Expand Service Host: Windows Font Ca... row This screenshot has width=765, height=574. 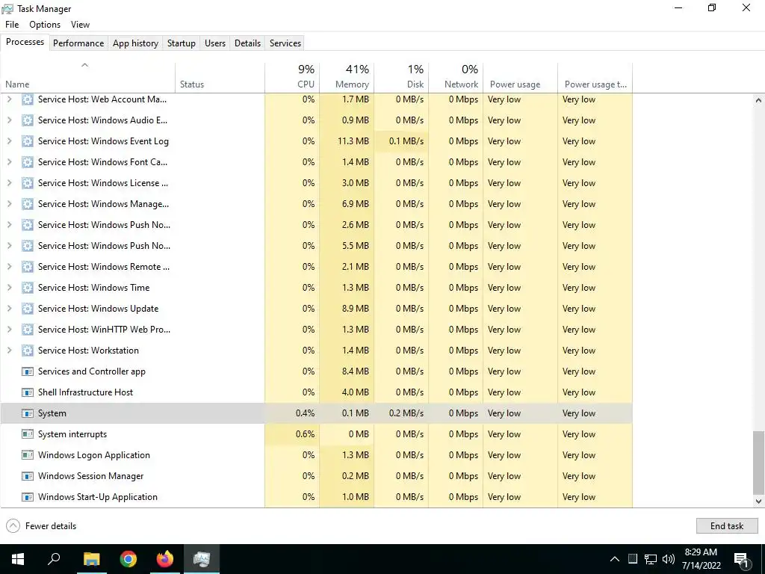9,162
